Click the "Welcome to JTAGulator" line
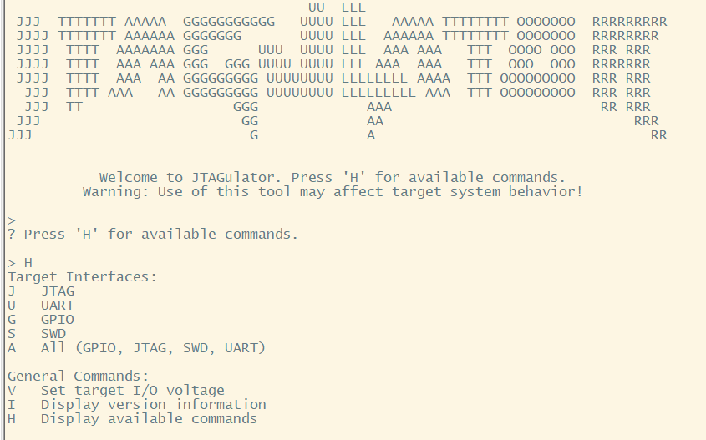Viewport: 706px width, 440px height. pos(332,177)
